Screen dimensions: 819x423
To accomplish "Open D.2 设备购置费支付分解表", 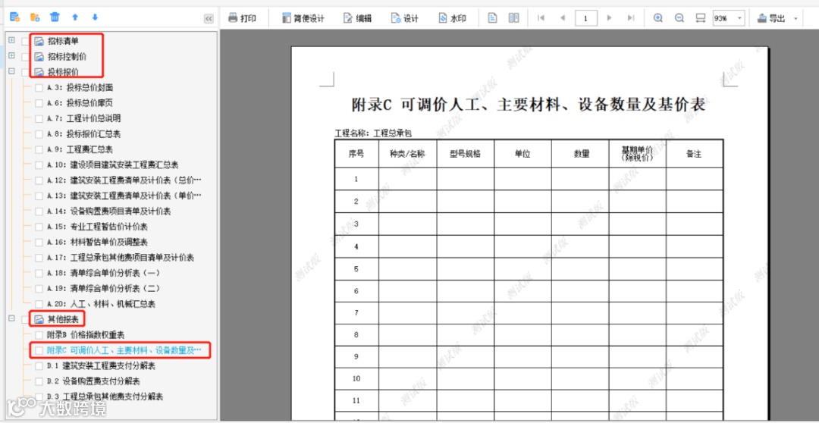I will click(x=93, y=381).
